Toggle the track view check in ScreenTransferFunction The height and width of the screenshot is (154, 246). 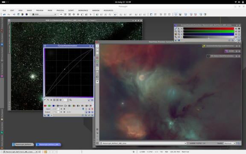pyautogui.click(x=236, y=40)
